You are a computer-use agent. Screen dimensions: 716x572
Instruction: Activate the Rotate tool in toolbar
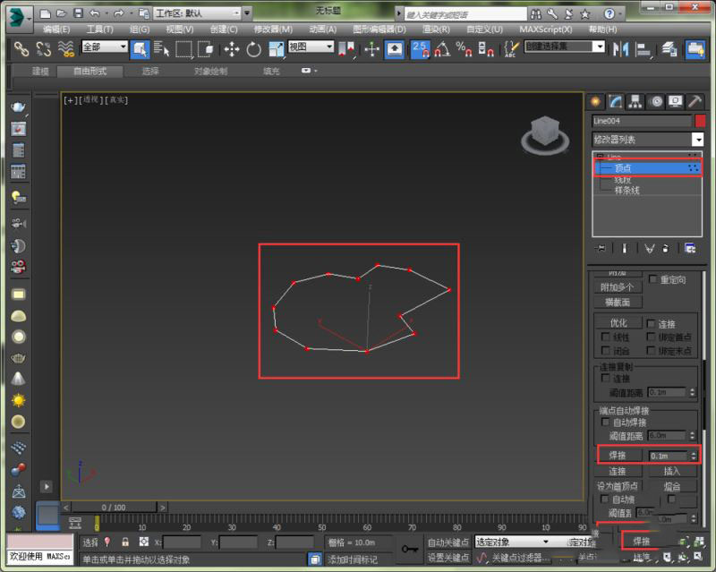tap(254, 49)
